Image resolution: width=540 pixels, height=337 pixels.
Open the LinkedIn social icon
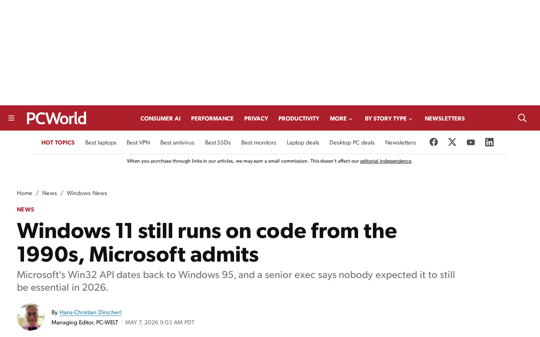coord(489,142)
